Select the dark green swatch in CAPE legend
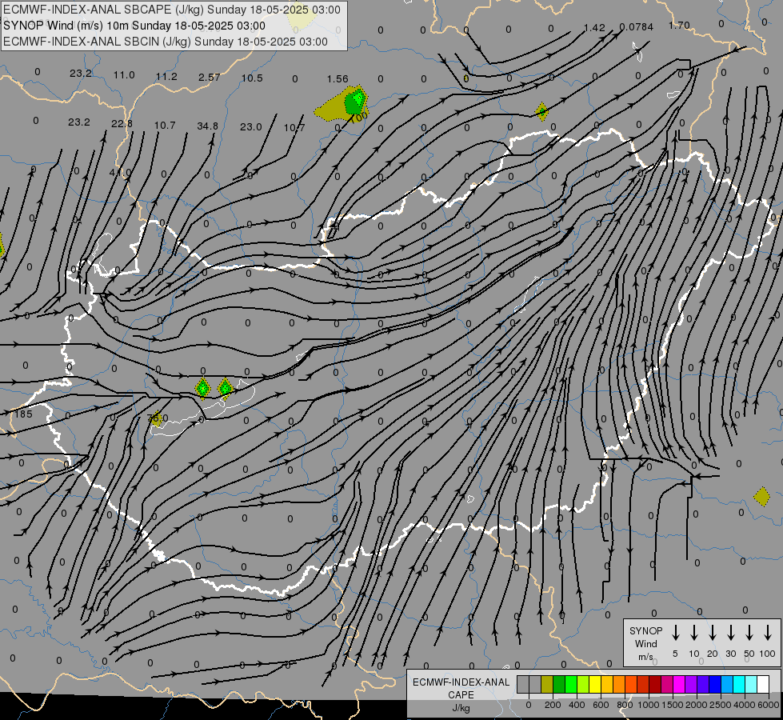 559,684
